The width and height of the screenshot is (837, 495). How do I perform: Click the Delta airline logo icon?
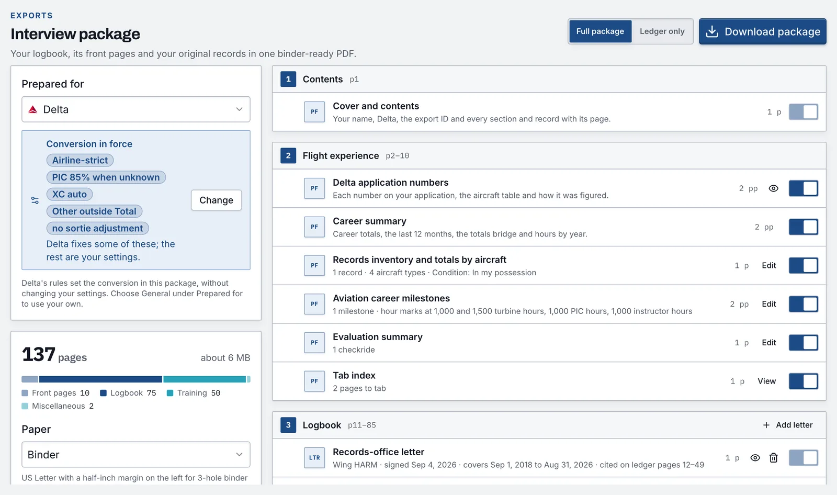pos(33,109)
